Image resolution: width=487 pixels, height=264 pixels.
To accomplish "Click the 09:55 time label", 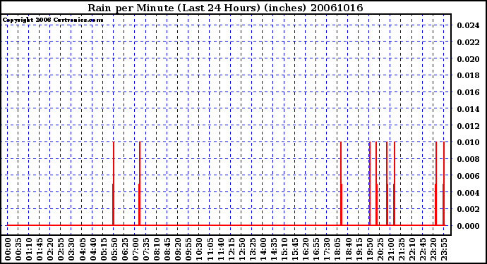I will pos(188,249).
